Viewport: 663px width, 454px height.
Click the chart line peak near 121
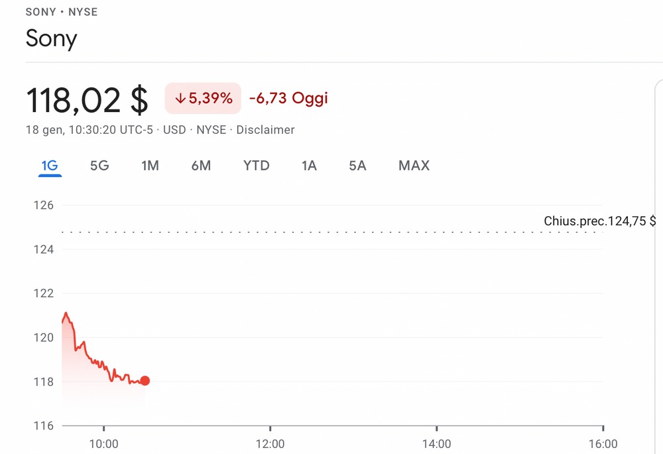66,313
